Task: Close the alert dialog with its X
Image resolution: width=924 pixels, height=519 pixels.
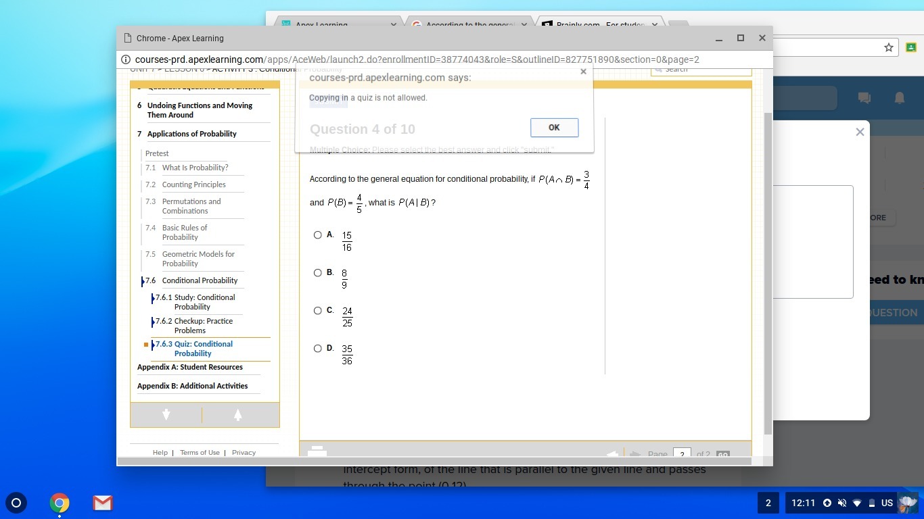Action: (584, 72)
